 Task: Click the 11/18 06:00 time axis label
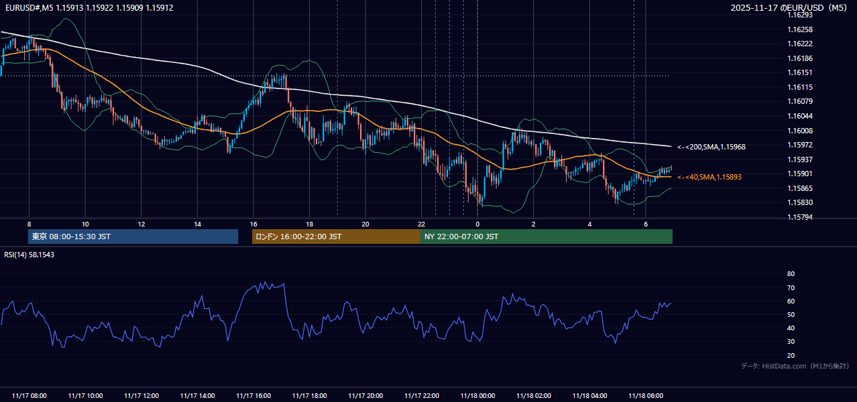646,396
